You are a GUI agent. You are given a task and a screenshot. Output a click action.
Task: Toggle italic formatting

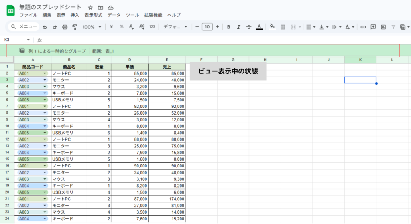238,27
